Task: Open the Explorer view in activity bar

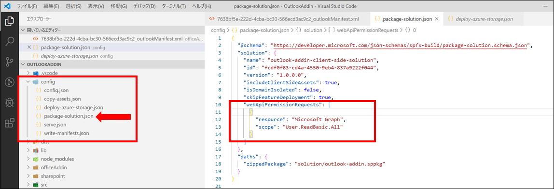Action: click(x=10, y=21)
